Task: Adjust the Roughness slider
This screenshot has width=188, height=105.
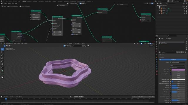Action: point(178,92)
